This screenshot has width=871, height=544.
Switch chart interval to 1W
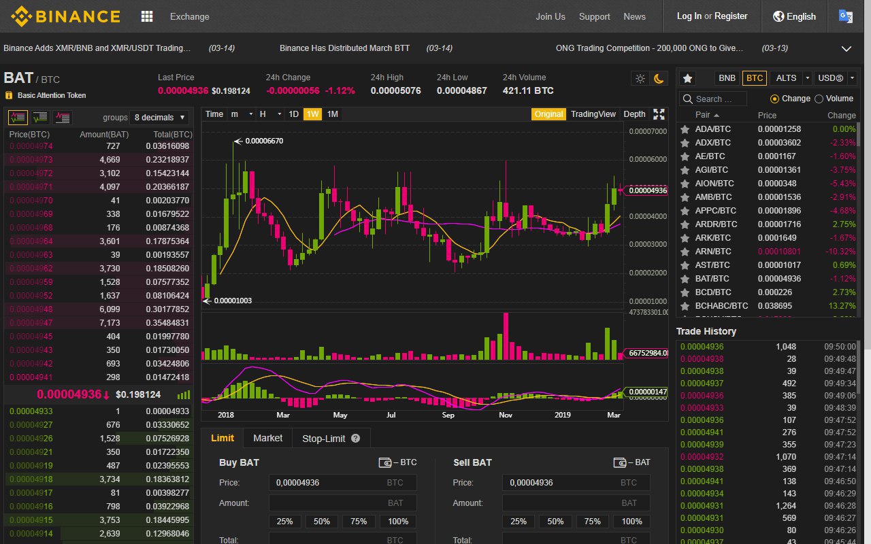(x=313, y=114)
